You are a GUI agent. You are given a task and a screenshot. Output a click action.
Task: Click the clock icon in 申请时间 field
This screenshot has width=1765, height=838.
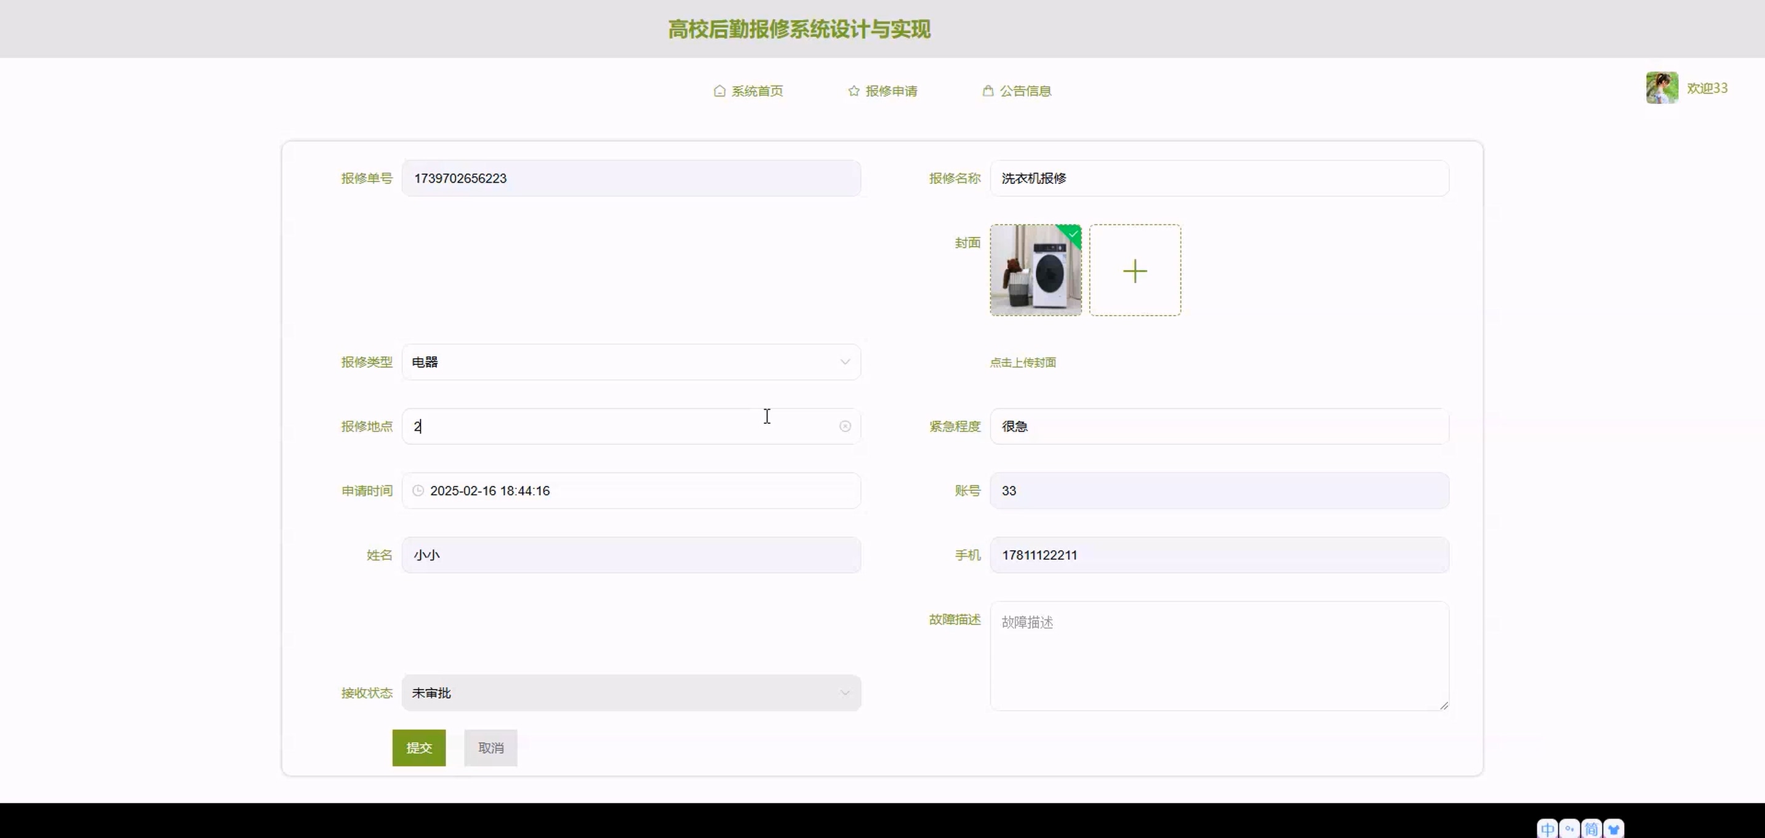coord(418,490)
